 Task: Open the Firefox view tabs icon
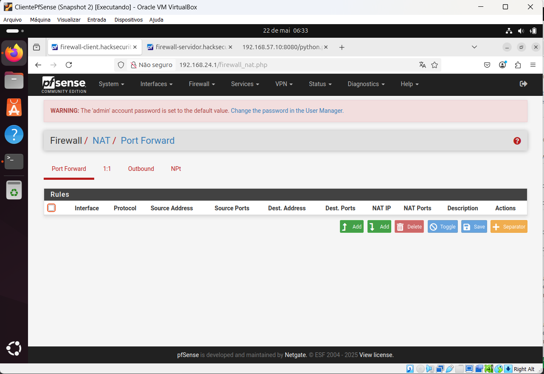pos(36,47)
